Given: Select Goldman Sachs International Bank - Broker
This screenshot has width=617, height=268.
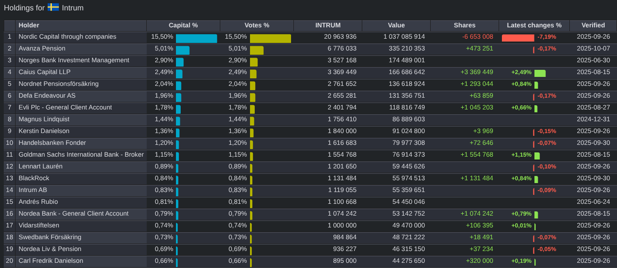Looking at the screenshot, I should click(81, 155).
